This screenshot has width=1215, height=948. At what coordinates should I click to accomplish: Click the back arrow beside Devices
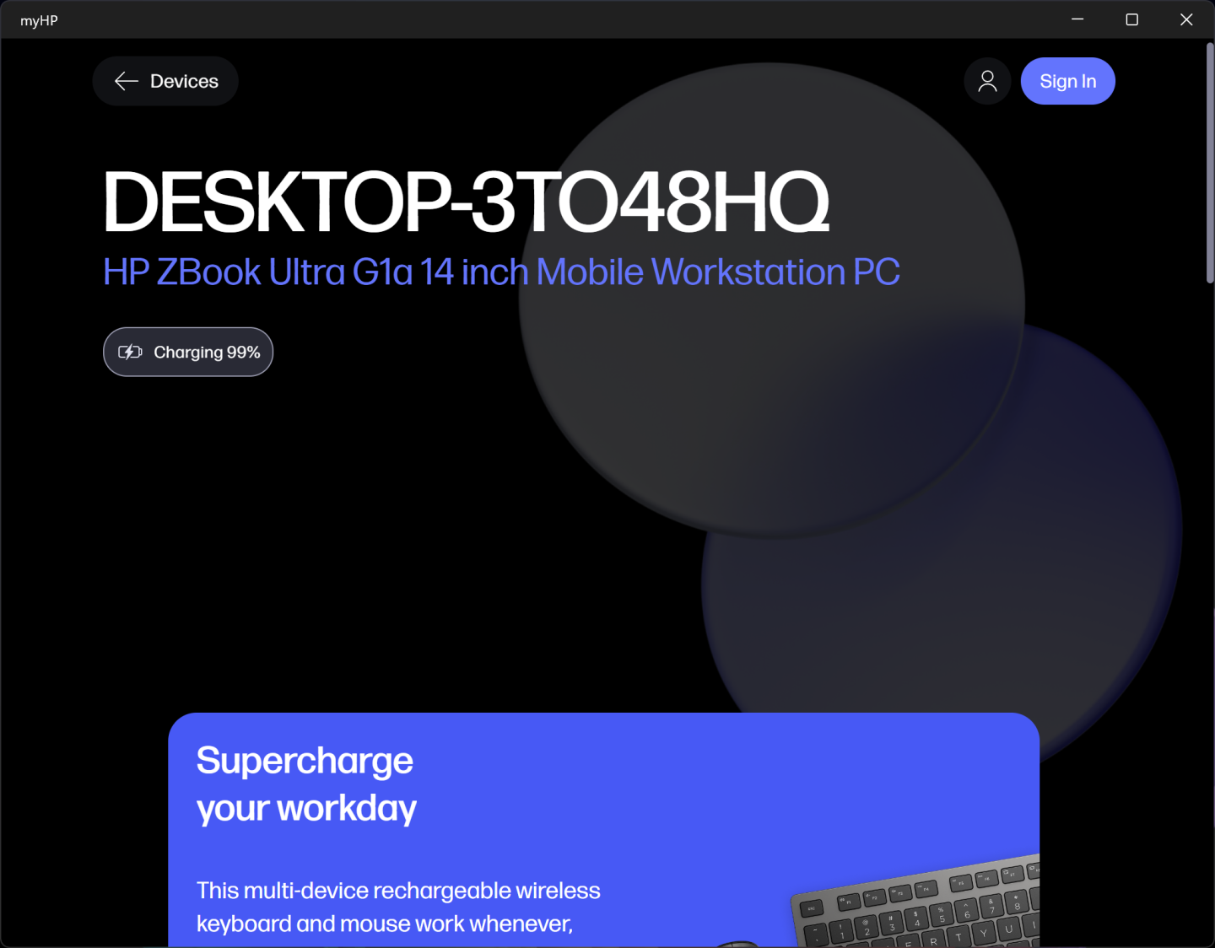pos(127,81)
